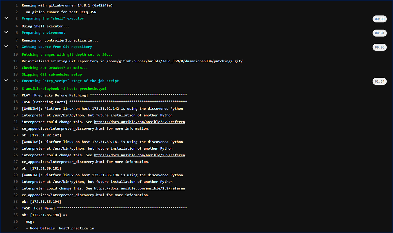
Task: Click the "TASK [Gathering Facts]" line
Action: pyautogui.click(x=104, y=102)
